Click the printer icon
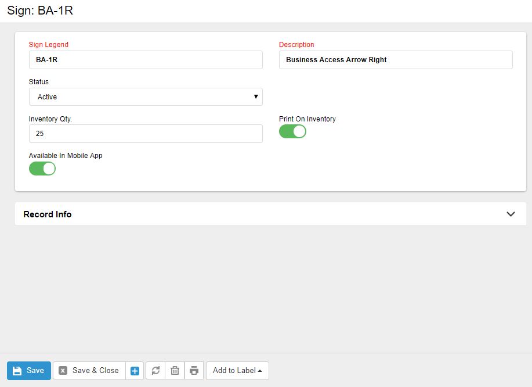 coord(194,370)
